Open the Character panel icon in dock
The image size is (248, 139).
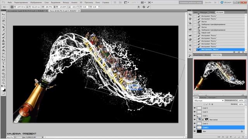click(190, 46)
